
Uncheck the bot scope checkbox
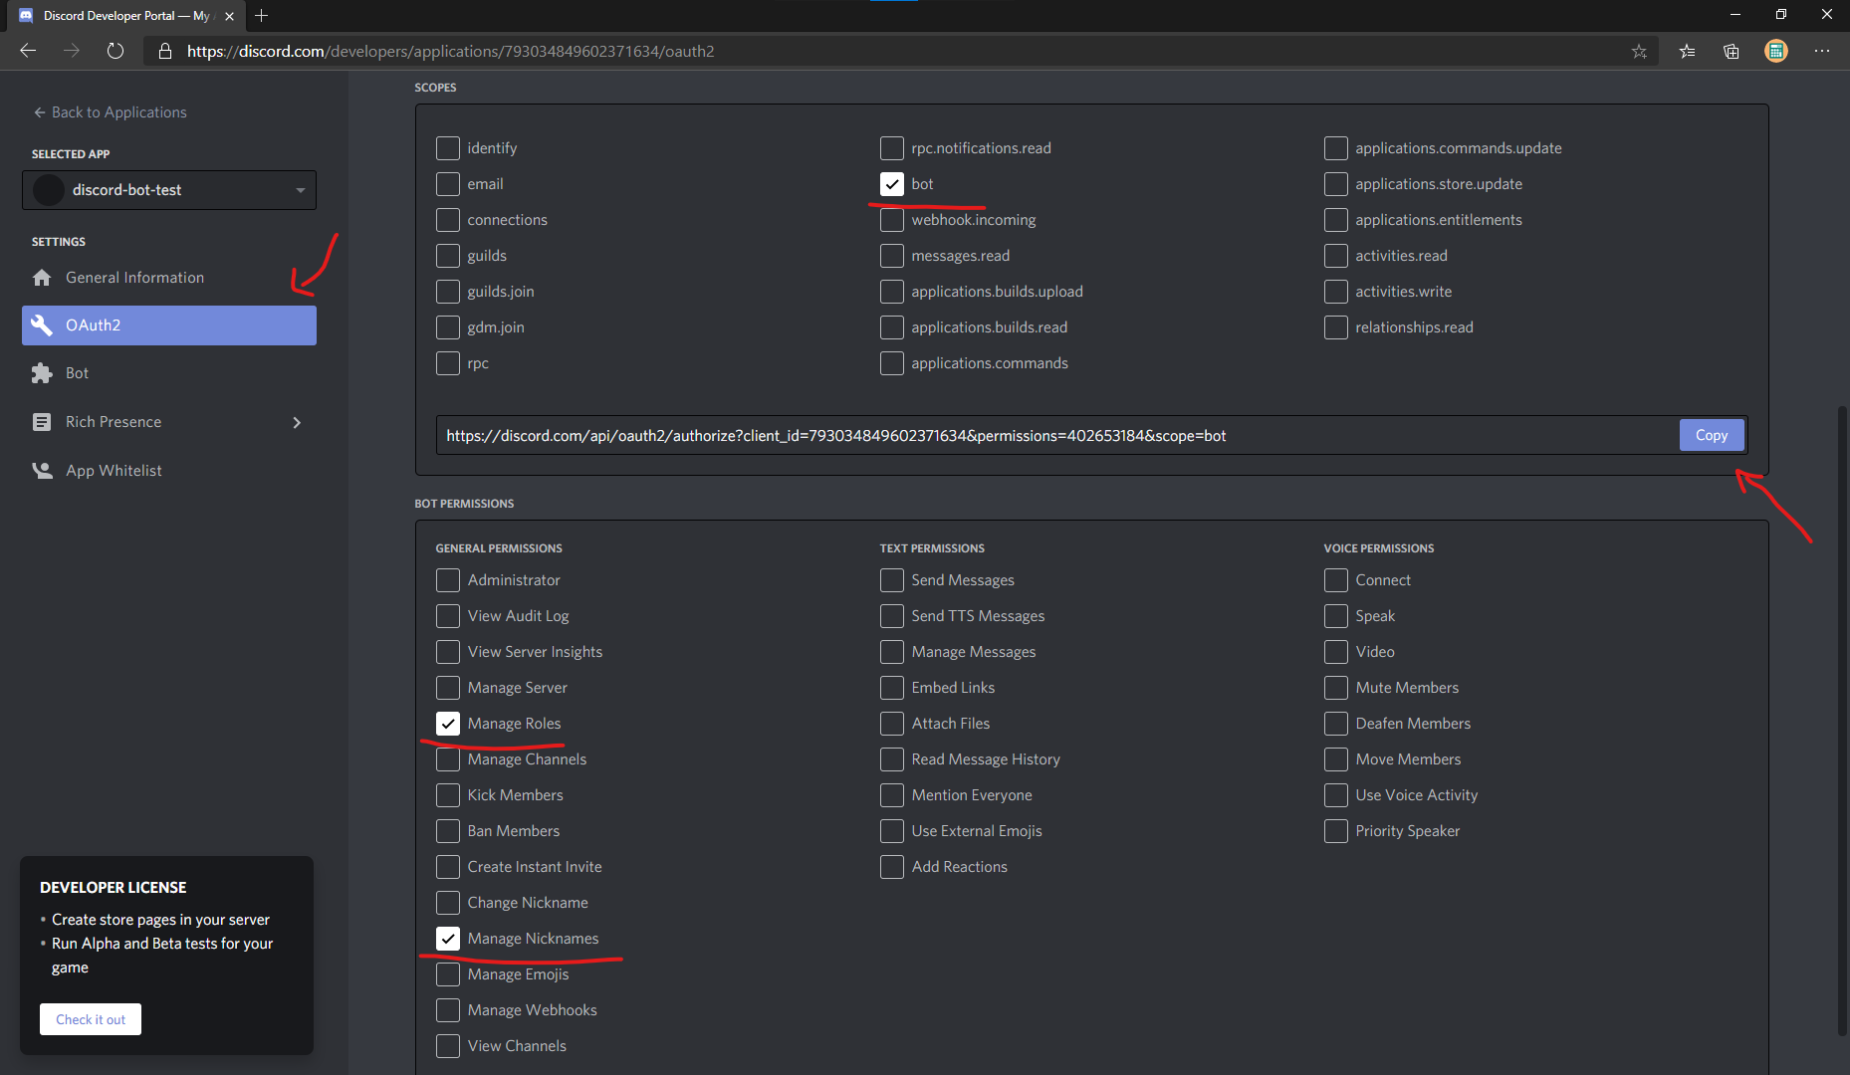[892, 184]
